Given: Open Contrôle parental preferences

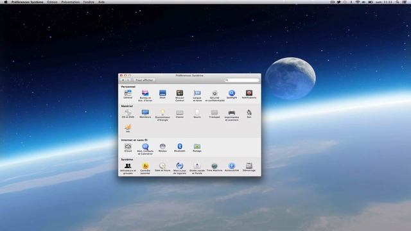Looking at the screenshot, I should [x=145, y=168].
